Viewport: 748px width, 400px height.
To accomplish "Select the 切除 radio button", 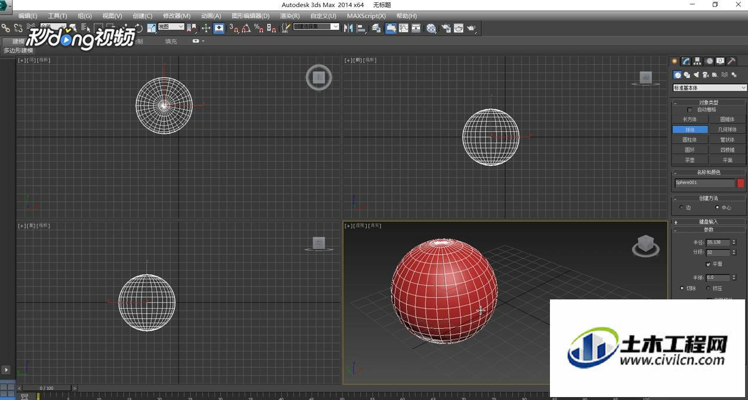I will 682,288.
